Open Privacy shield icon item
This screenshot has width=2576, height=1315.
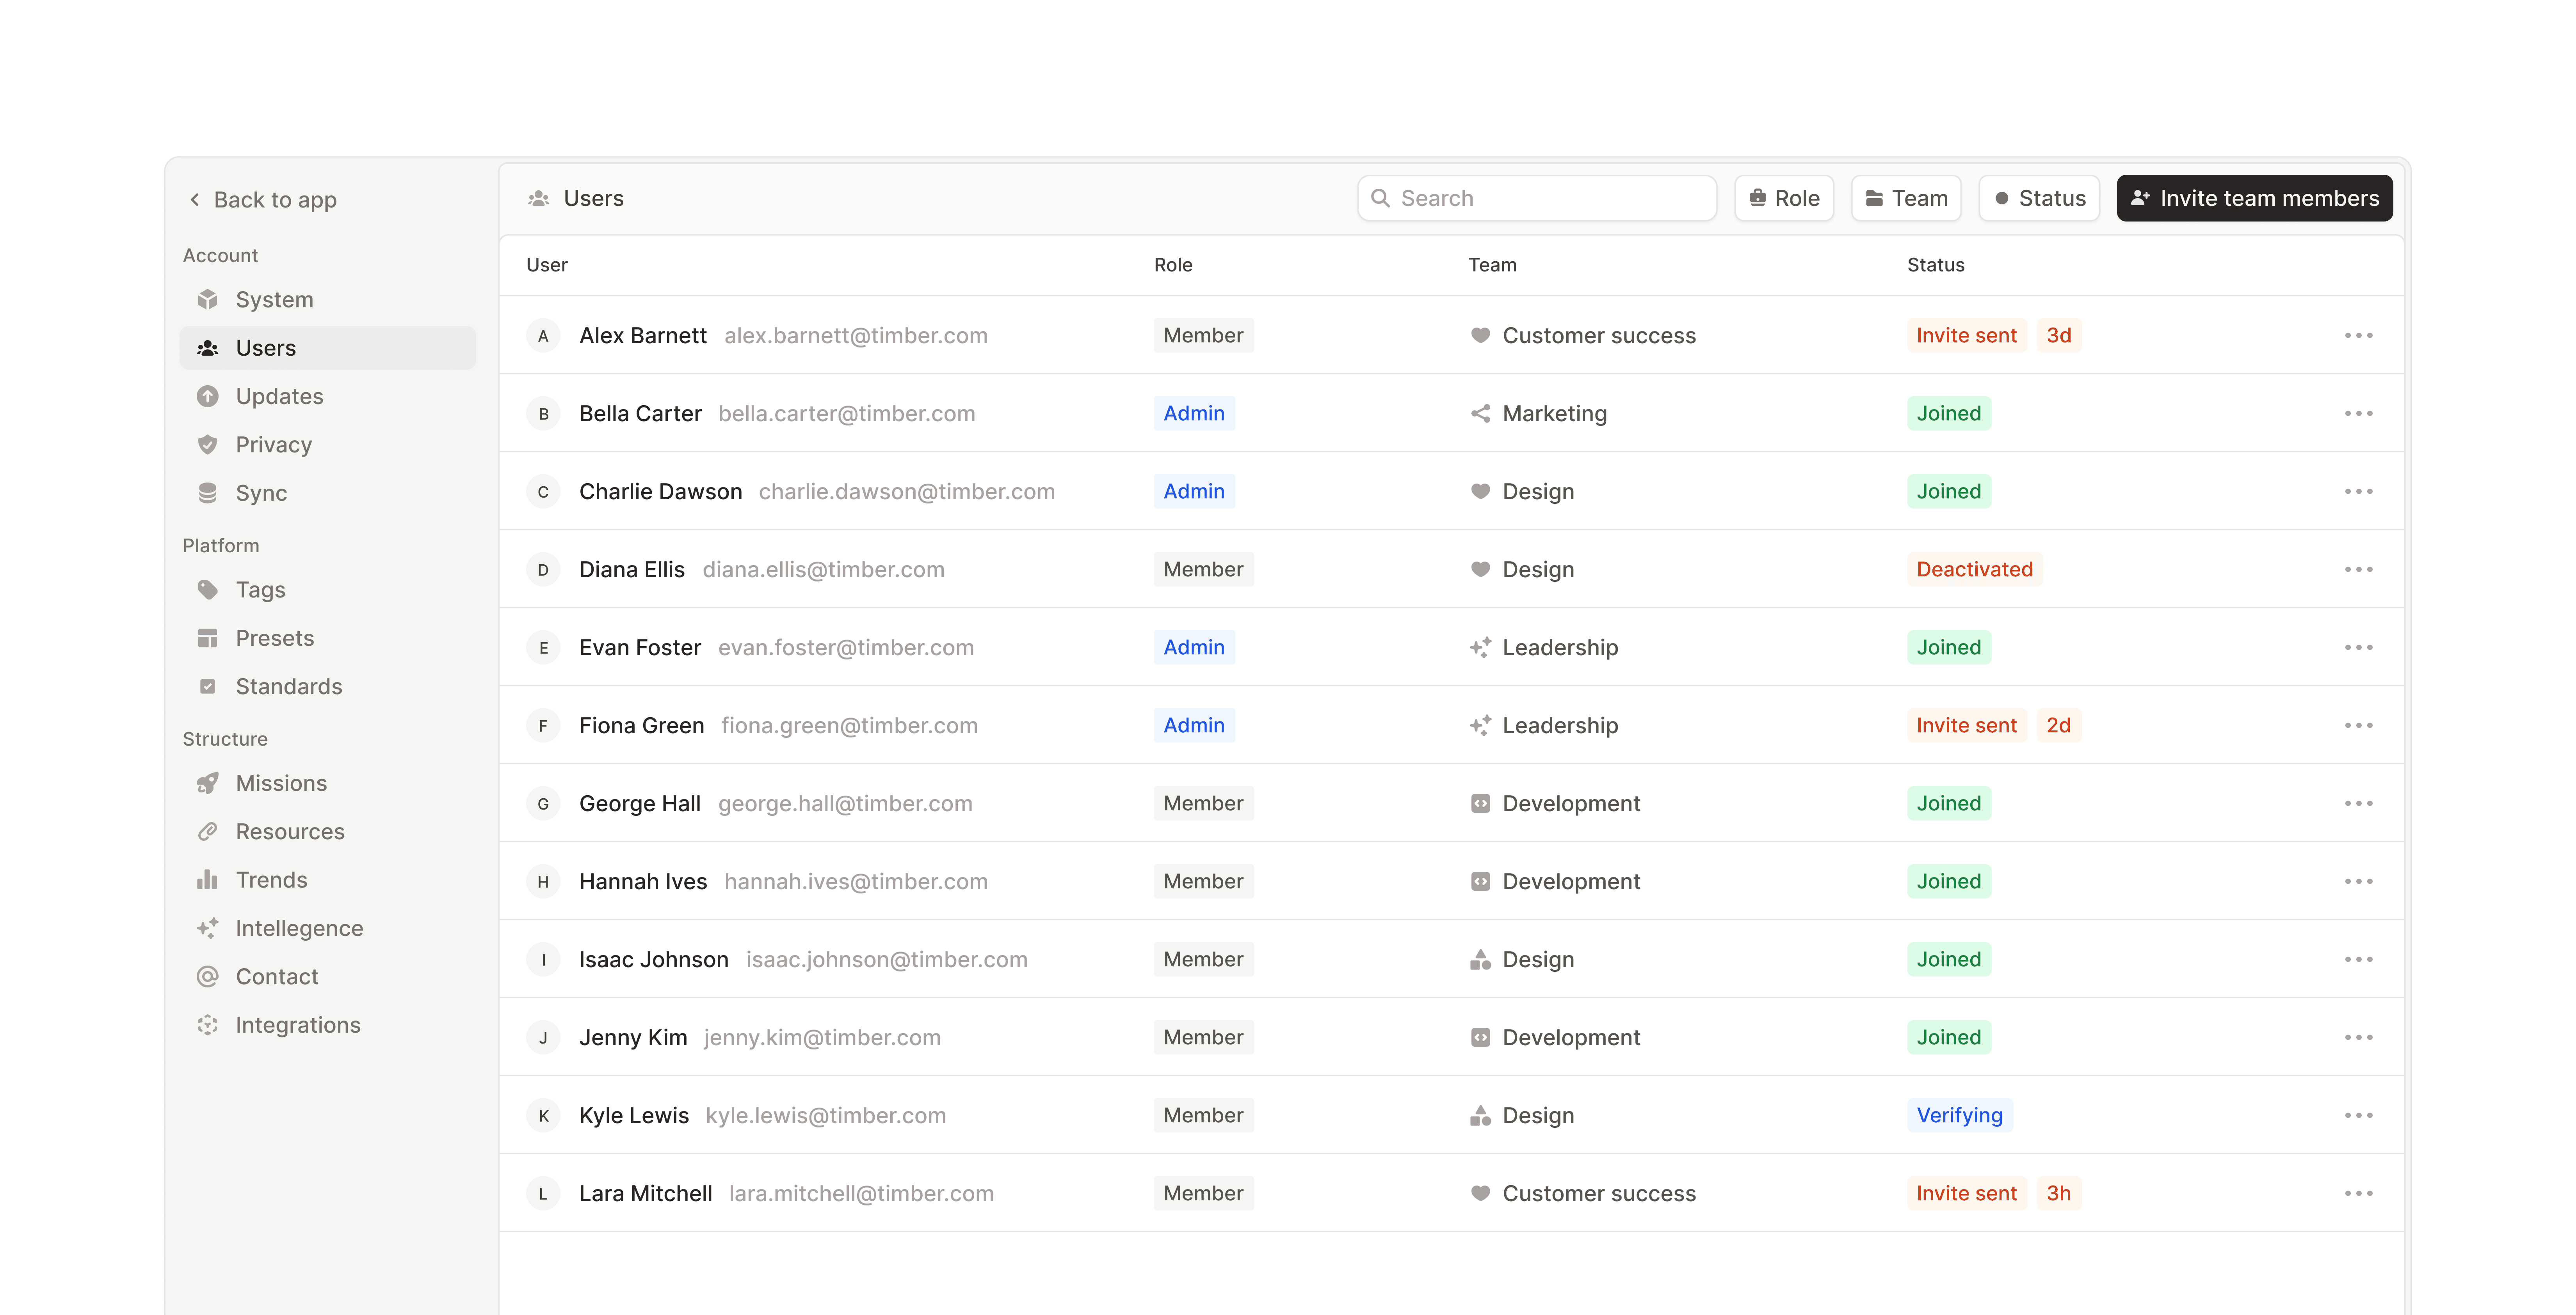[x=207, y=445]
